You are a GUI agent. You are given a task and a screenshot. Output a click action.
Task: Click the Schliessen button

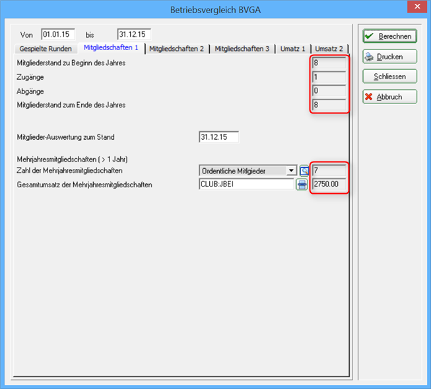(390, 76)
